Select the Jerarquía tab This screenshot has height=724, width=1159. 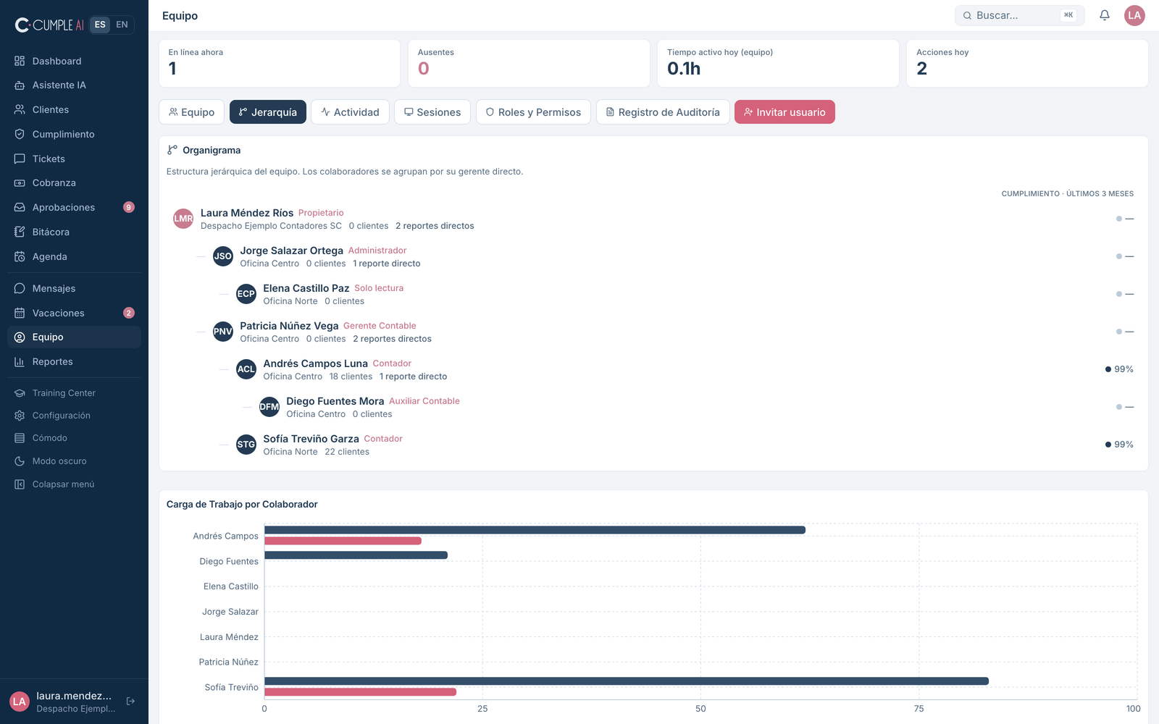[268, 112]
